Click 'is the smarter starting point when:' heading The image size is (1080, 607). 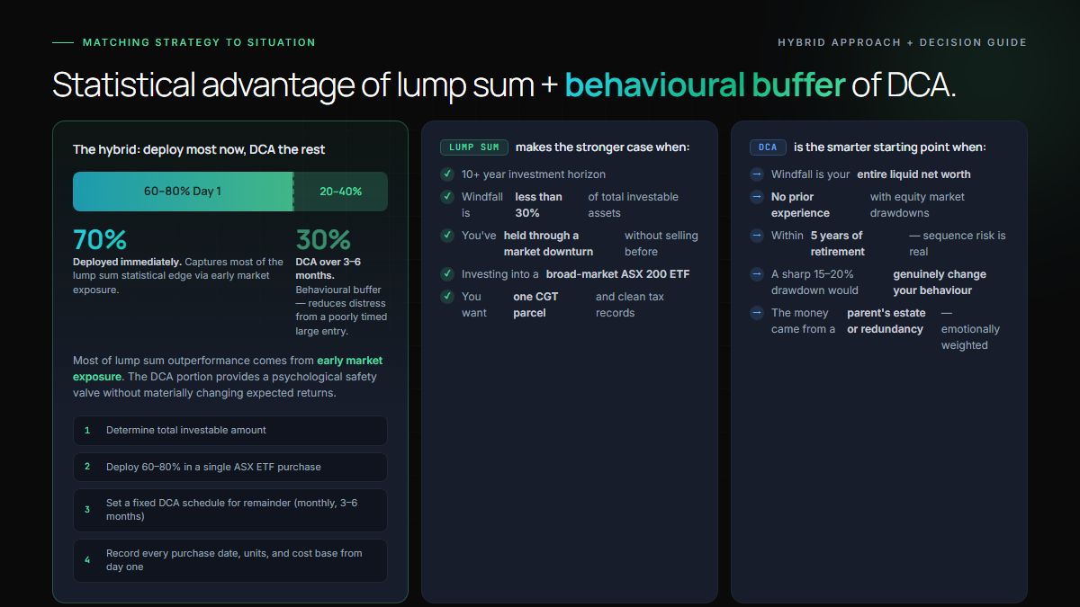pyautogui.click(x=889, y=147)
